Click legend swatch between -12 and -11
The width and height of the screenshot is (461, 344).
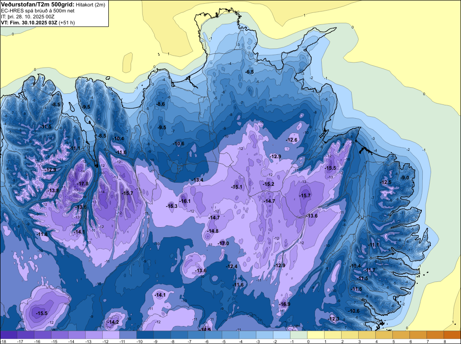point(111,335)
